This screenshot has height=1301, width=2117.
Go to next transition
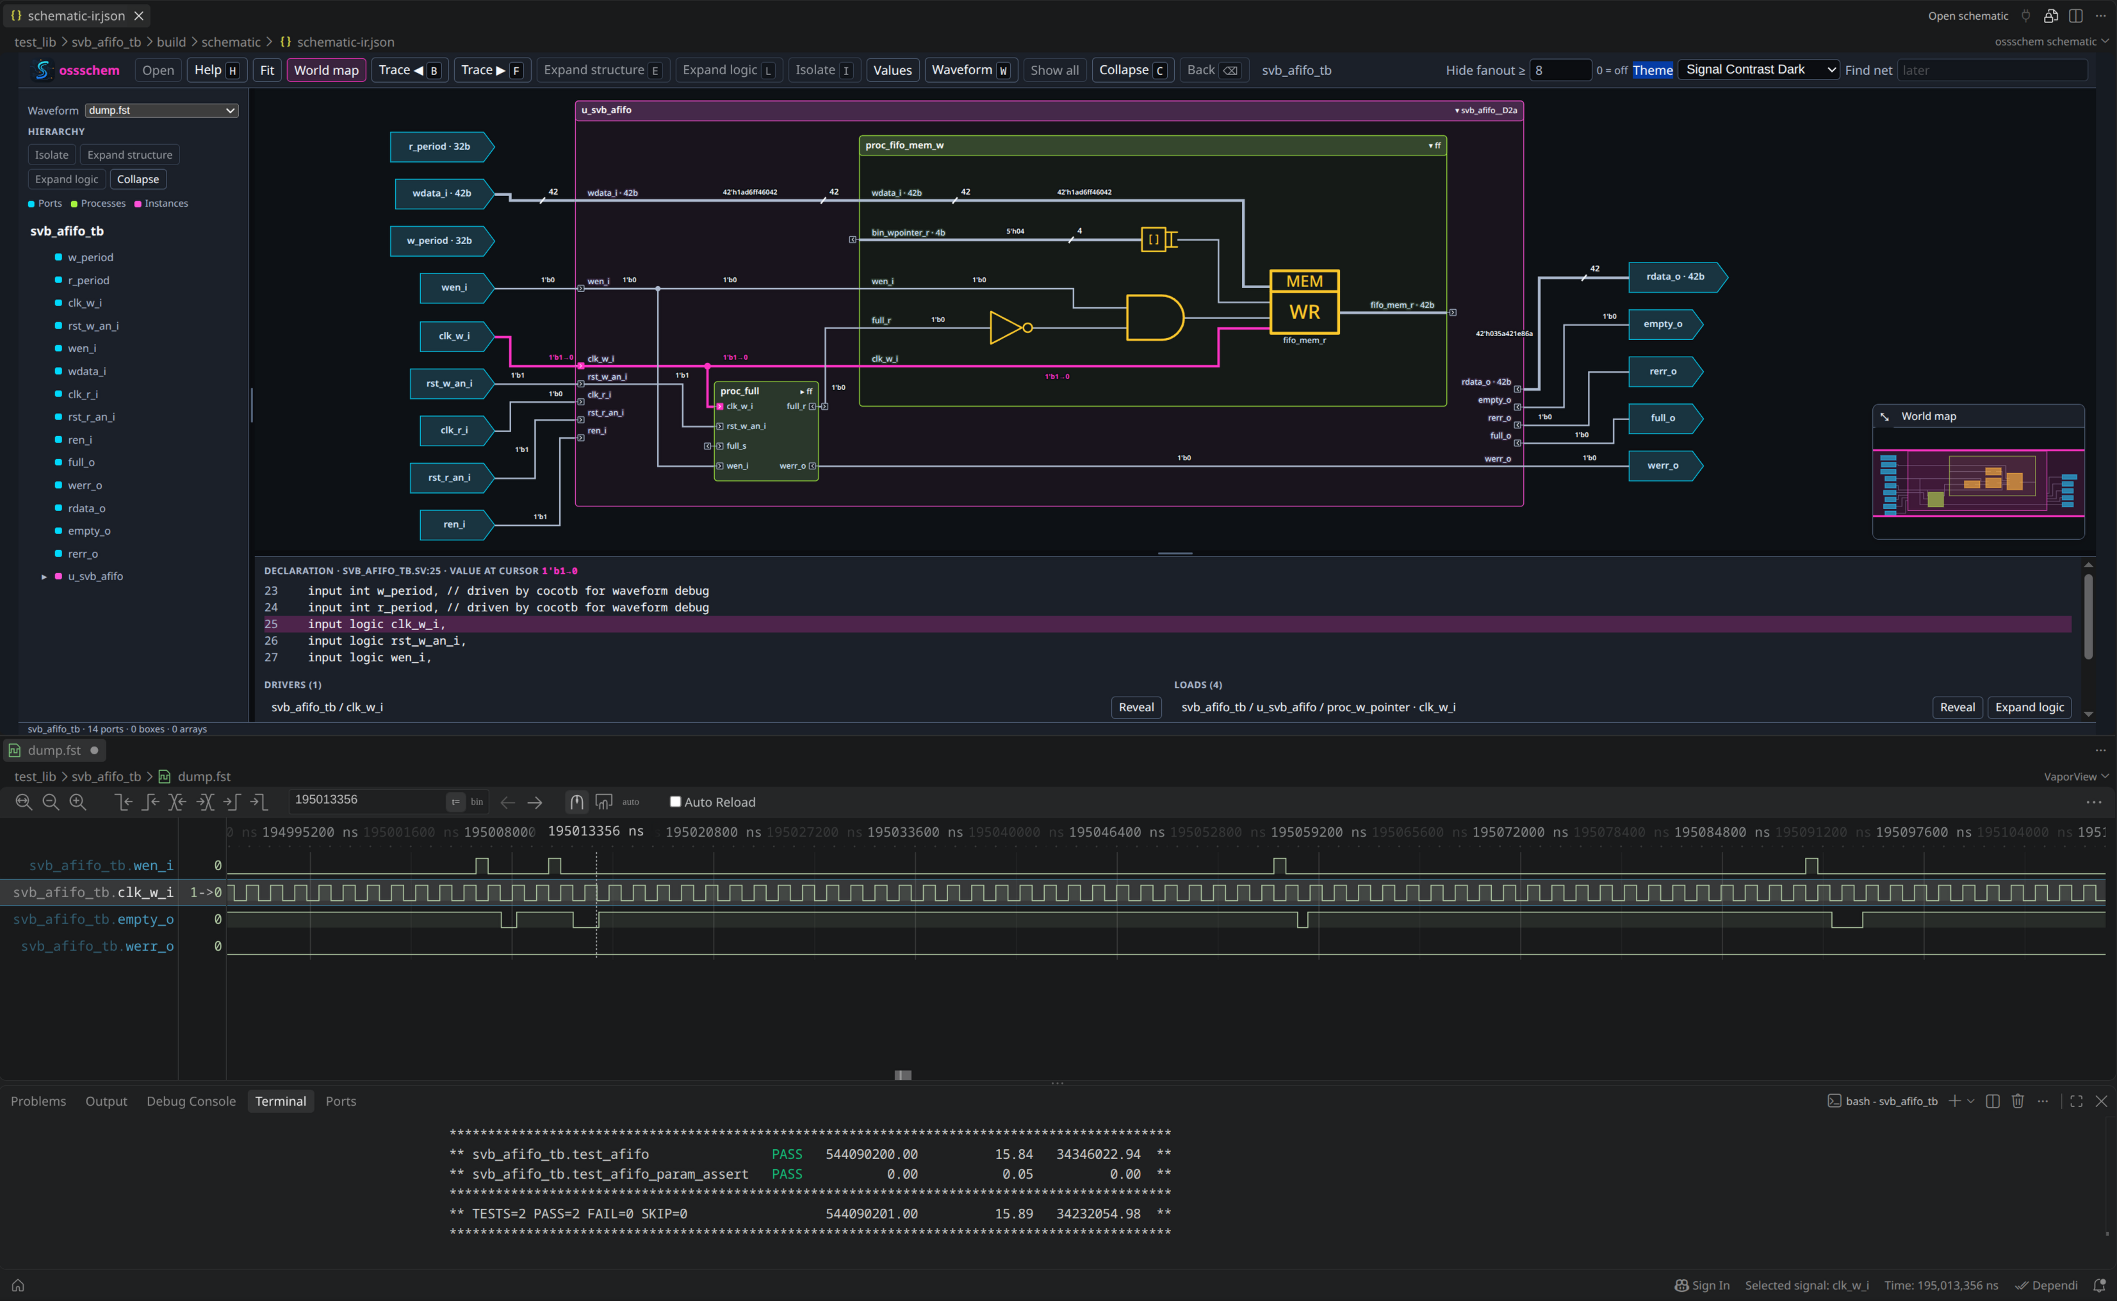coord(205,802)
